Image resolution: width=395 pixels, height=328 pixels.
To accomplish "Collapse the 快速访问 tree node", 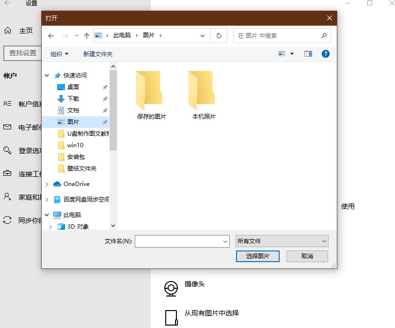I will point(47,75).
